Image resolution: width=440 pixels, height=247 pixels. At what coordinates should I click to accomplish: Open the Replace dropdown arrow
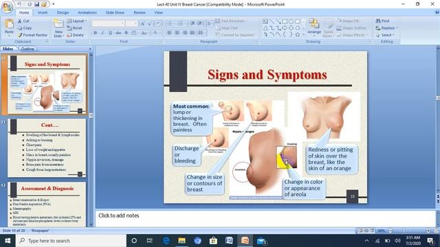pos(397,28)
